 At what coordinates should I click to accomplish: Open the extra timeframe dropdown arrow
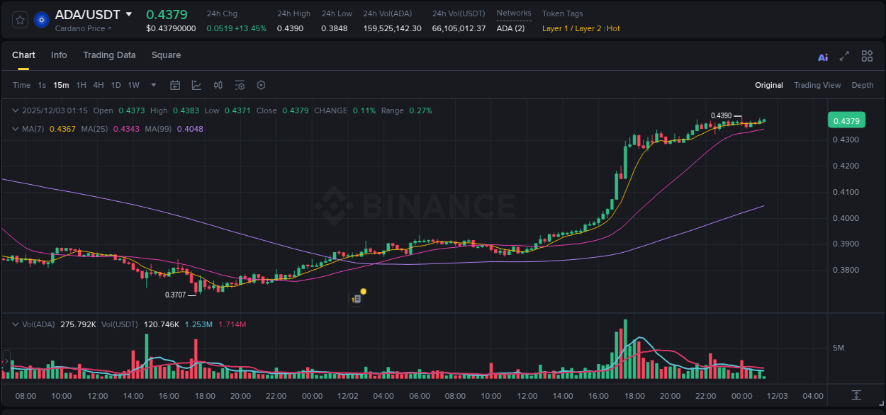(152, 85)
